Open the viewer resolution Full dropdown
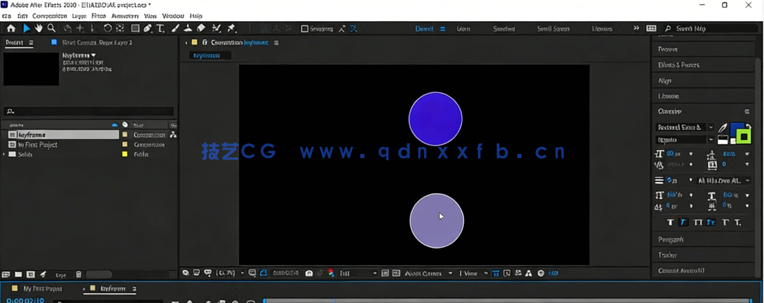The height and width of the screenshot is (303, 764). tap(358, 273)
